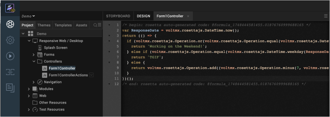Close the Form1Controller editor tab
The image size is (330, 117).
pos(188,16)
